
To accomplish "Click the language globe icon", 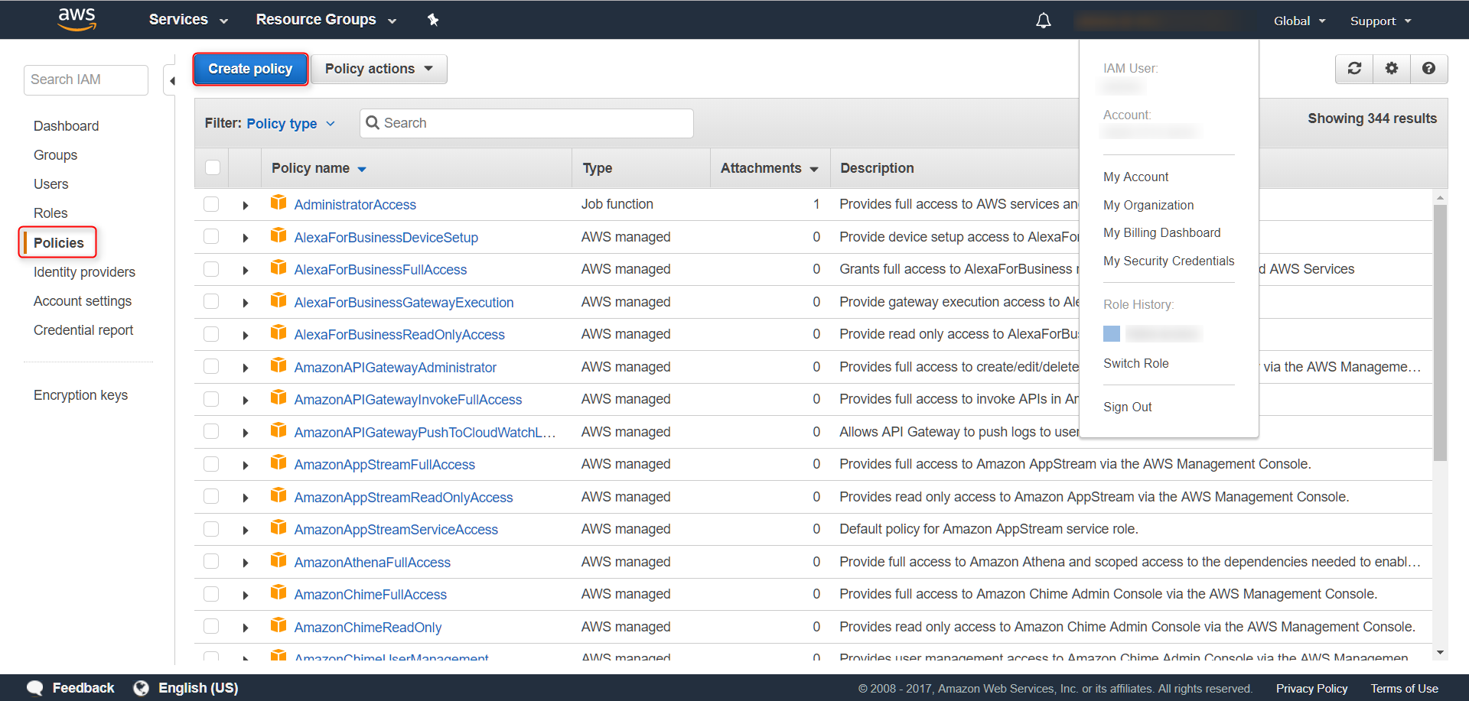I will coord(141,688).
